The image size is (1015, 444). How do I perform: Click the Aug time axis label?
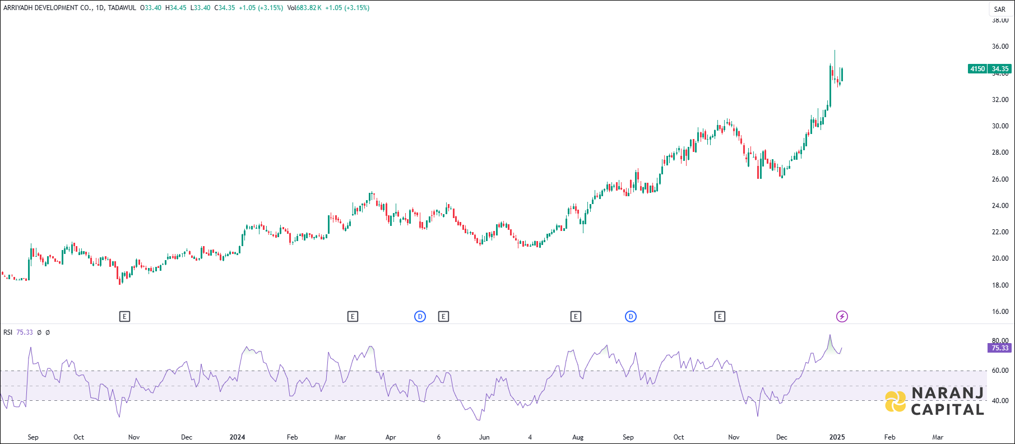(578, 437)
